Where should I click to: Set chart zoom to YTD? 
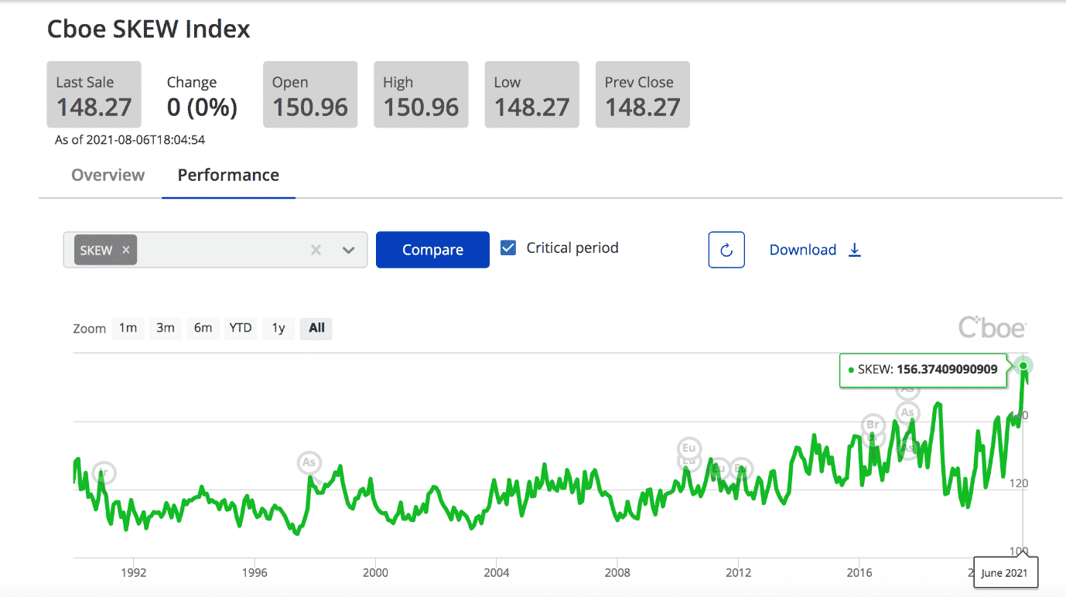(241, 328)
